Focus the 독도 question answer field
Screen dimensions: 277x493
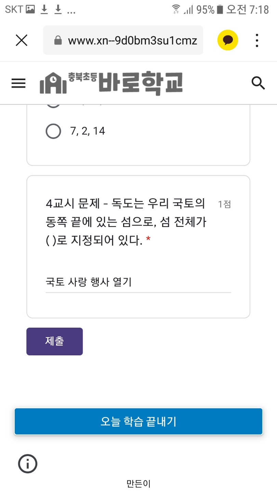point(138,282)
